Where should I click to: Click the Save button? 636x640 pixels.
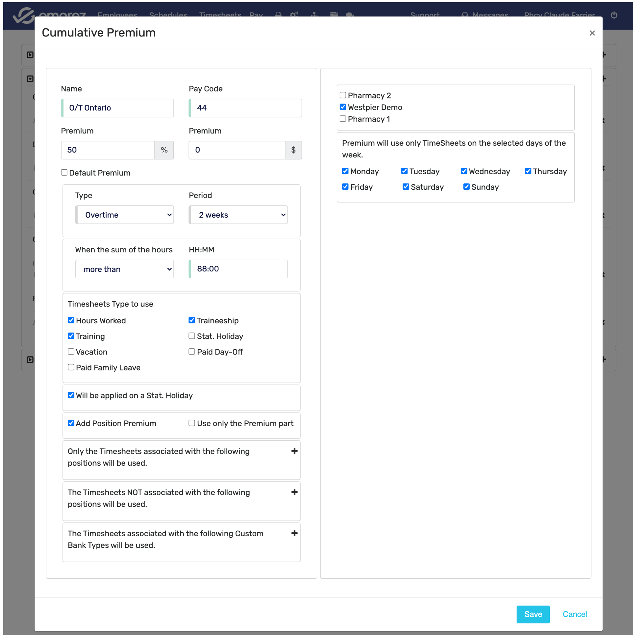point(533,614)
